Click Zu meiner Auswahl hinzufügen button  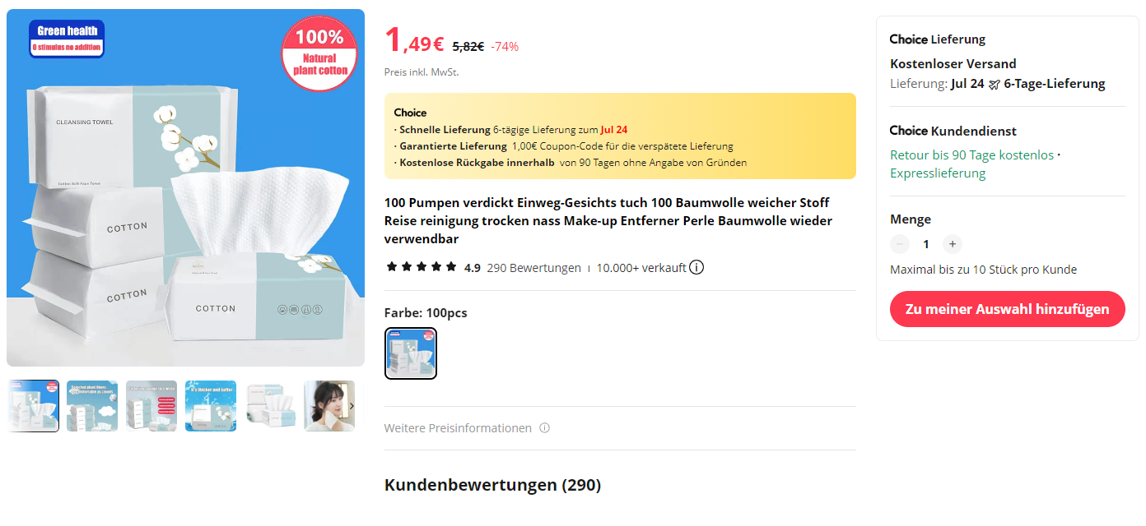tap(1008, 309)
